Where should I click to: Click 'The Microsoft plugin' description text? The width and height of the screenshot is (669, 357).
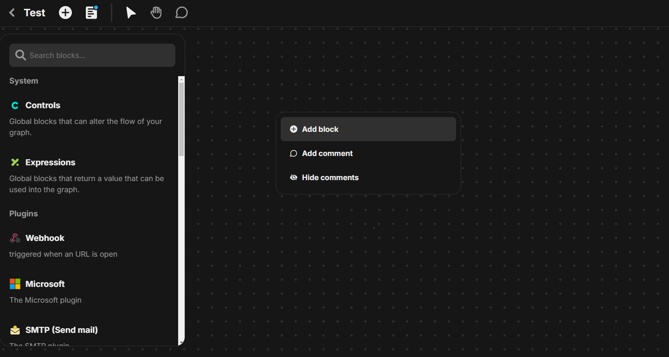point(45,300)
